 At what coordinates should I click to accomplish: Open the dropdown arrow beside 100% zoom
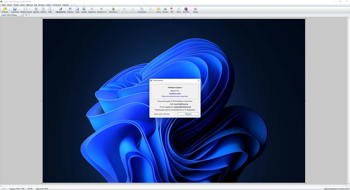coord(53,9)
